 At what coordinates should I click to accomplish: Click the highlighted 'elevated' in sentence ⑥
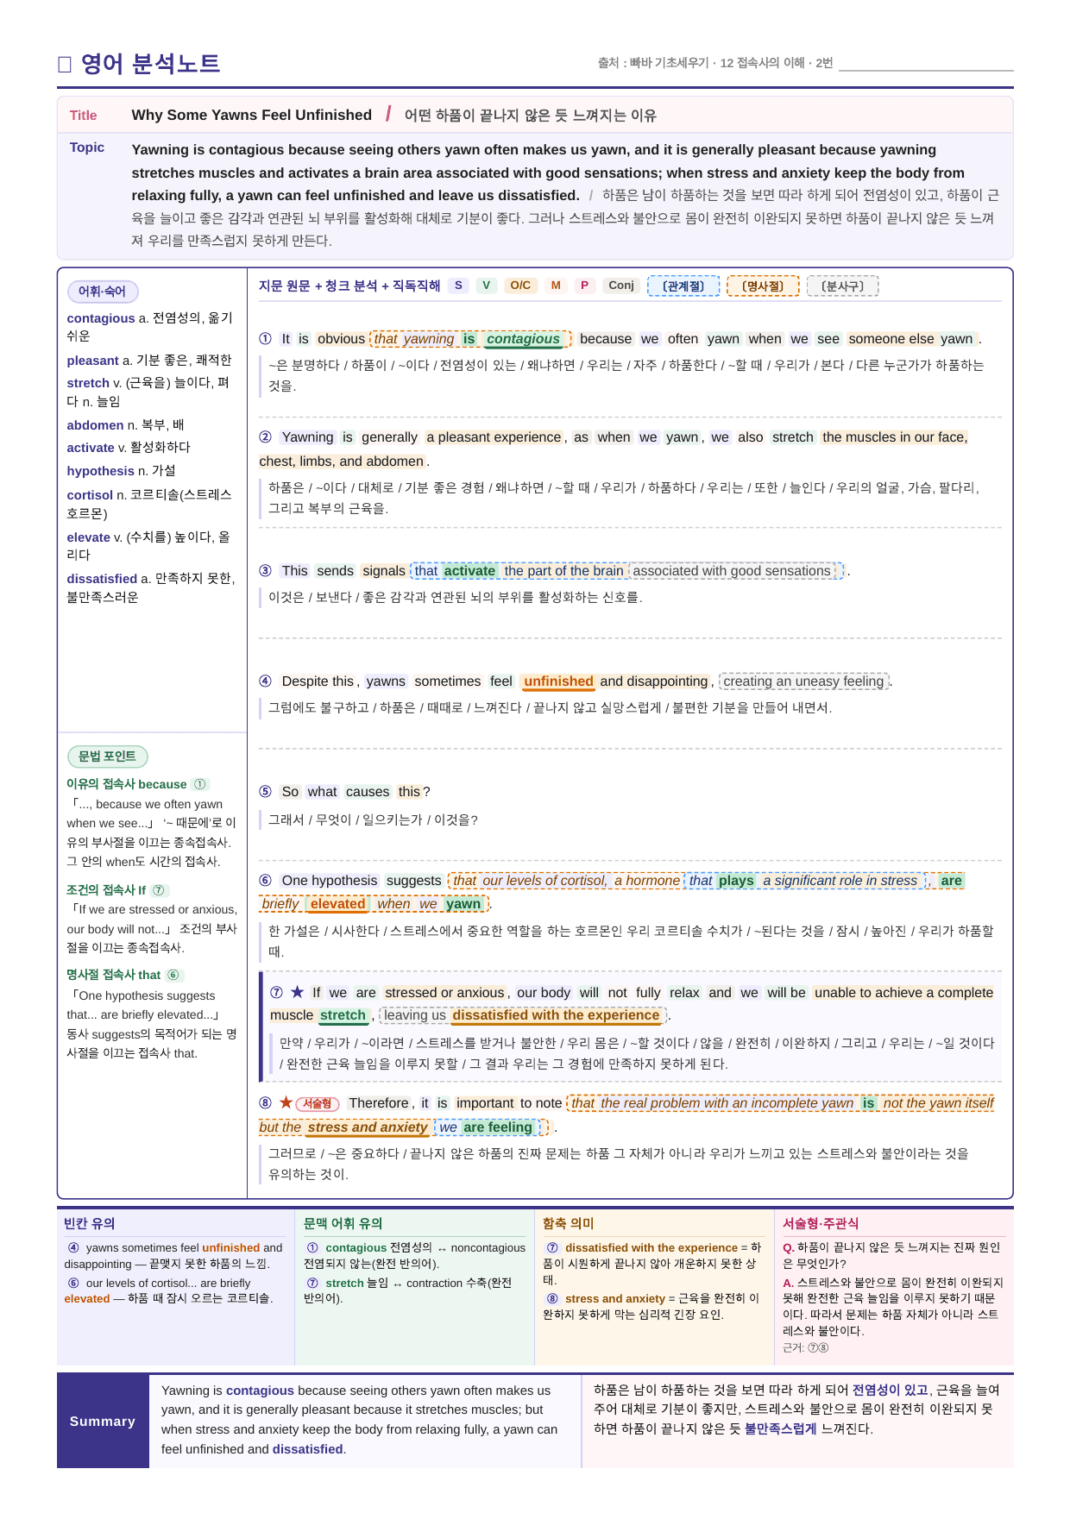point(337,904)
